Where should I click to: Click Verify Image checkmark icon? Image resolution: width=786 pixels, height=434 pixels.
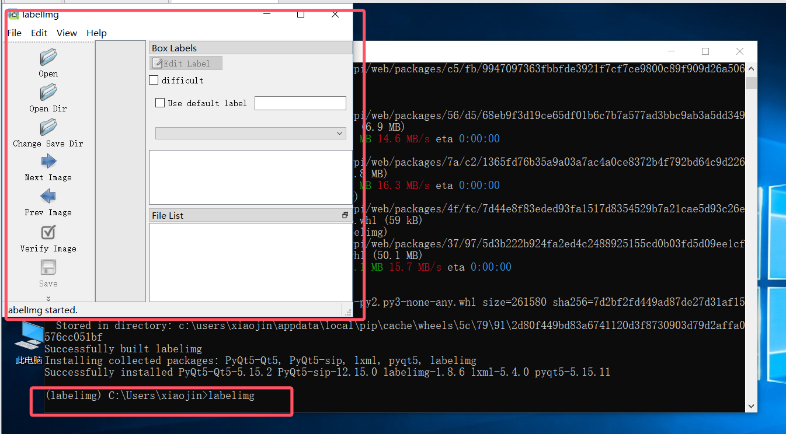(x=48, y=232)
